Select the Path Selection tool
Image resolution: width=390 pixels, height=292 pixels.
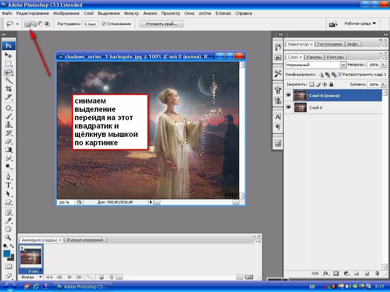point(8,194)
